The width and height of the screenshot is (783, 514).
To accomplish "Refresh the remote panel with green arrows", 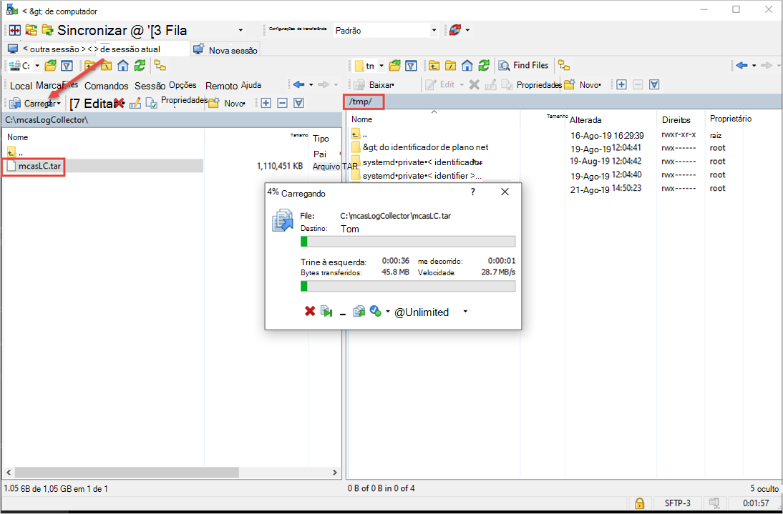I will coord(483,65).
